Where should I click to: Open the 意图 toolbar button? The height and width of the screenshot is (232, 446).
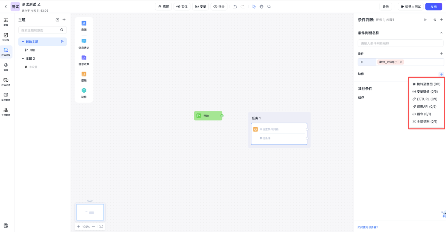[163, 6]
